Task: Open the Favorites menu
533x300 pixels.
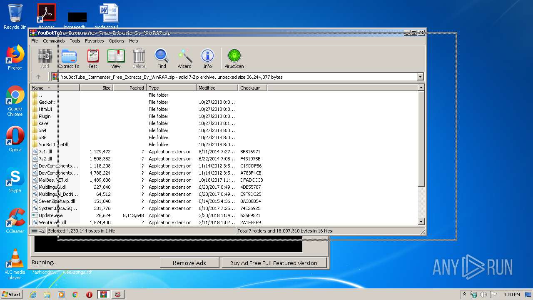Action: 95,41
